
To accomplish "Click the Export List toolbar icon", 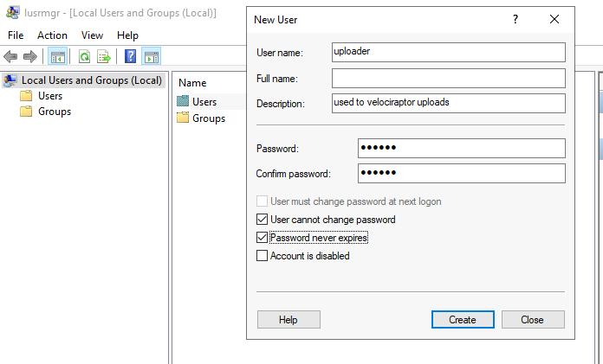I will (x=104, y=57).
